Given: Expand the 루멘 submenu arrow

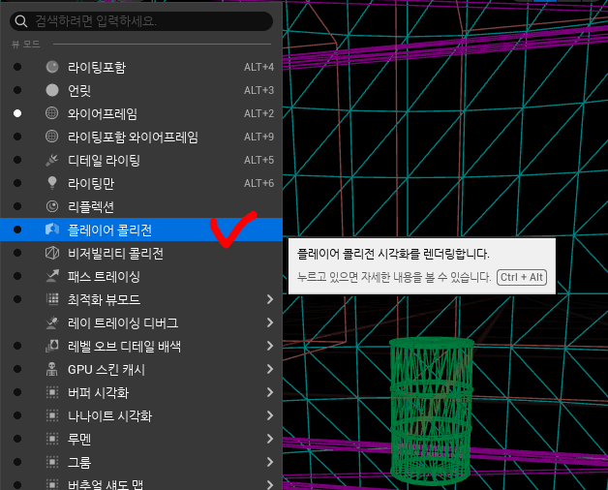Looking at the screenshot, I should [x=270, y=440].
